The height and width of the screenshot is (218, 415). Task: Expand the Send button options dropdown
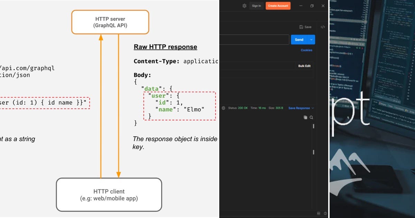311,39
